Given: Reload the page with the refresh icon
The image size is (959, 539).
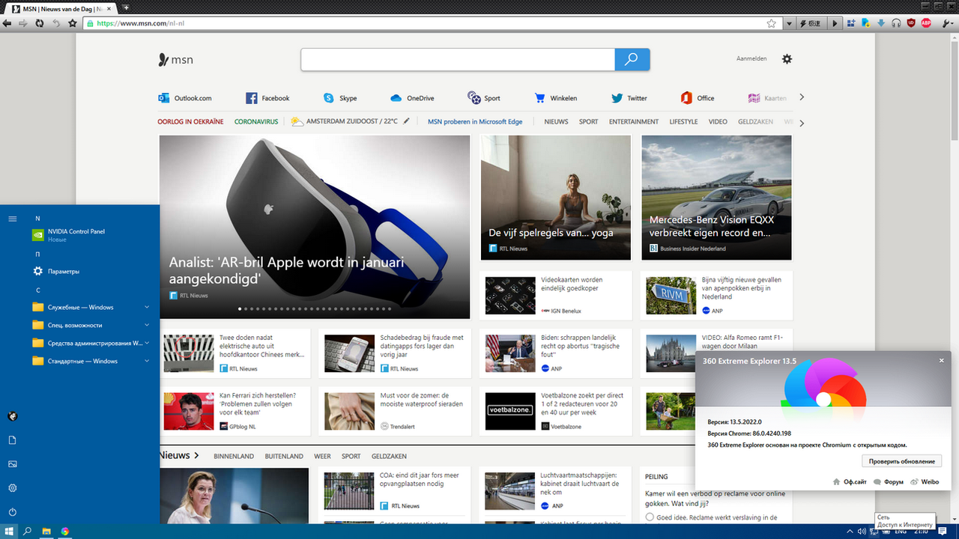Looking at the screenshot, I should (x=40, y=23).
